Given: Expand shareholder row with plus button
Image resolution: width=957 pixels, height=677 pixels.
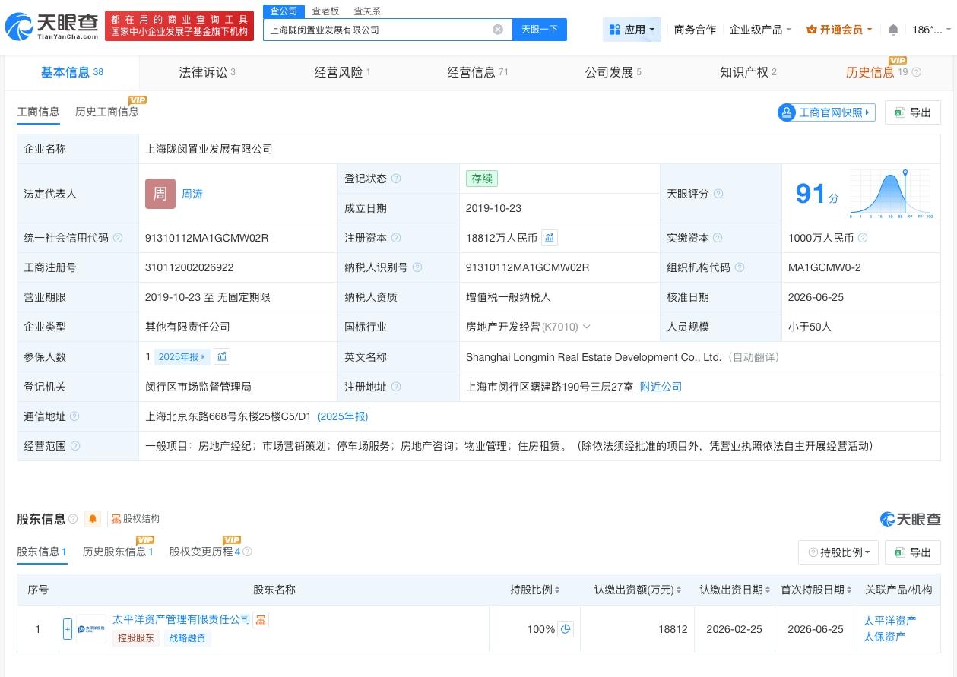Looking at the screenshot, I should click(x=68, y=629).
